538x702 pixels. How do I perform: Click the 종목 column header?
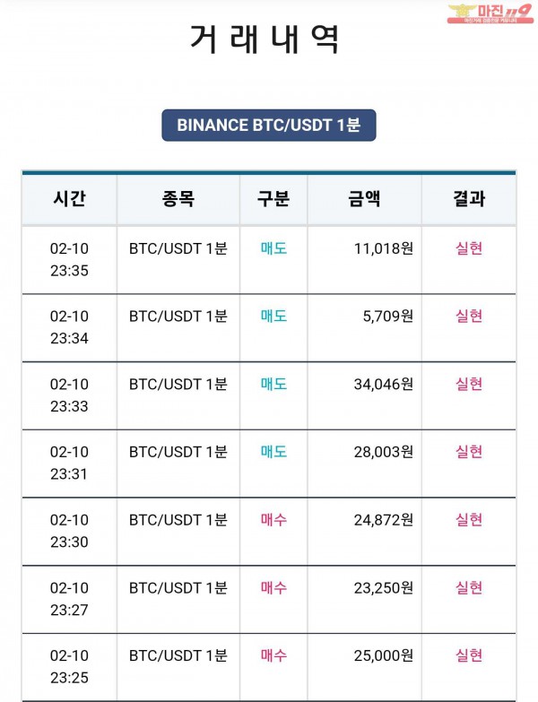point(178,199)
